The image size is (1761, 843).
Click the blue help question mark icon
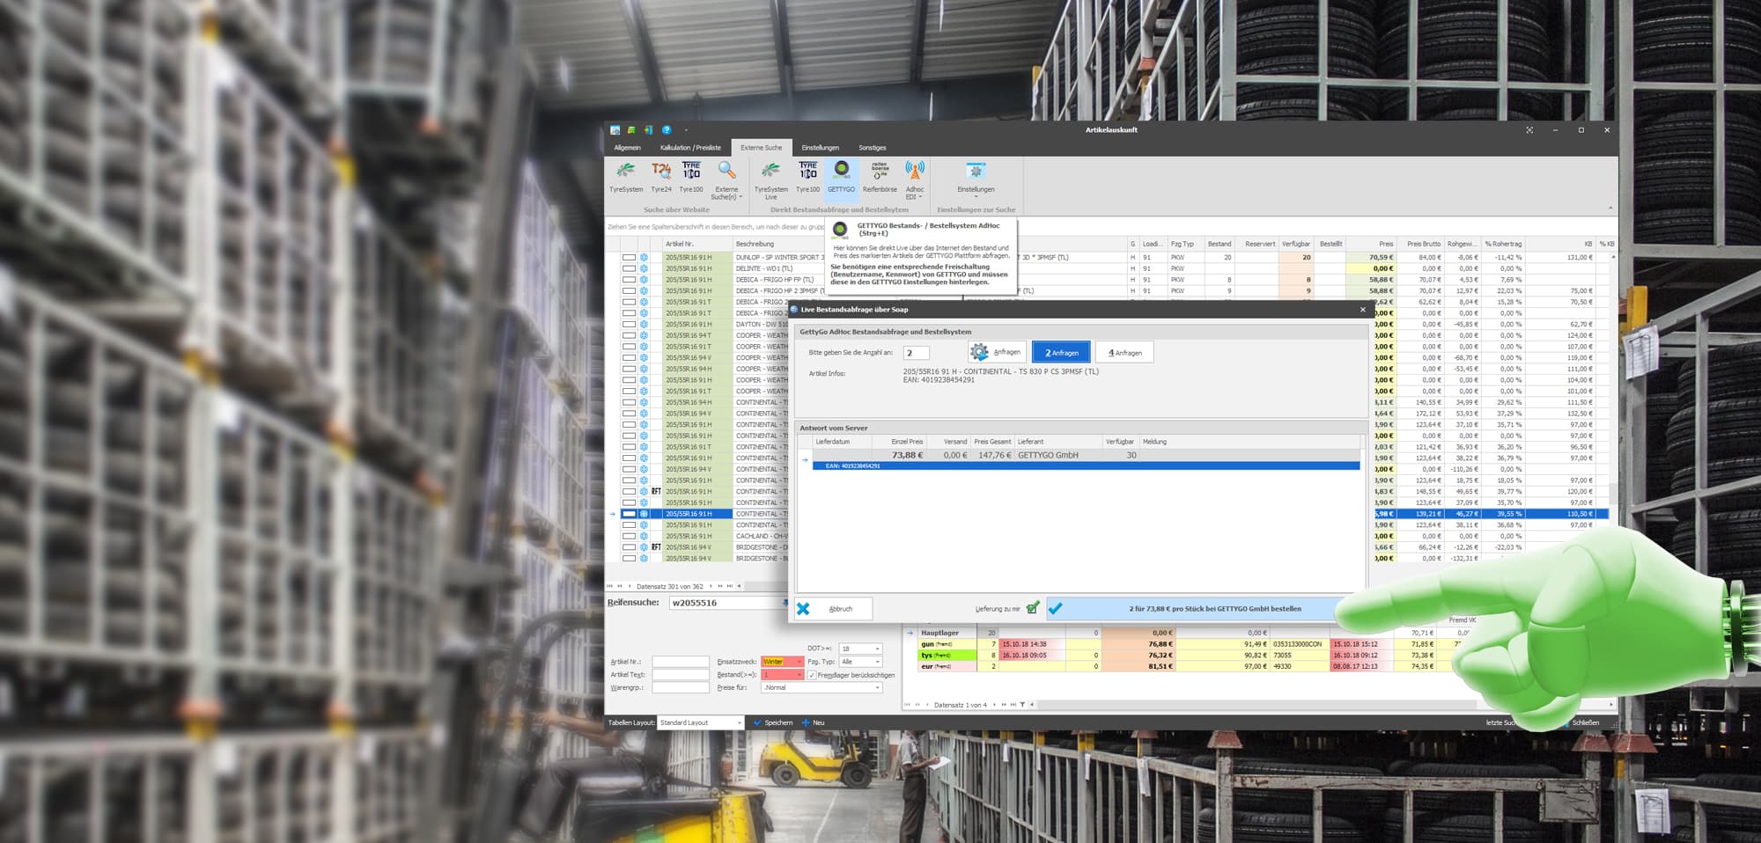[667, 130]
